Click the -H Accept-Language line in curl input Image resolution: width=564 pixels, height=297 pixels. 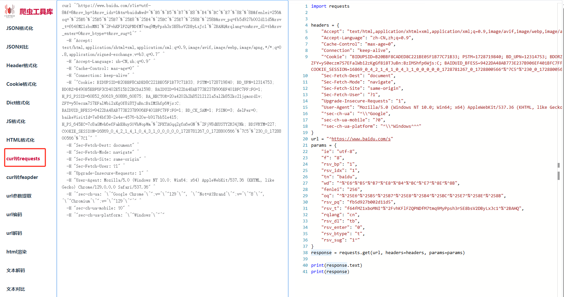111,62
